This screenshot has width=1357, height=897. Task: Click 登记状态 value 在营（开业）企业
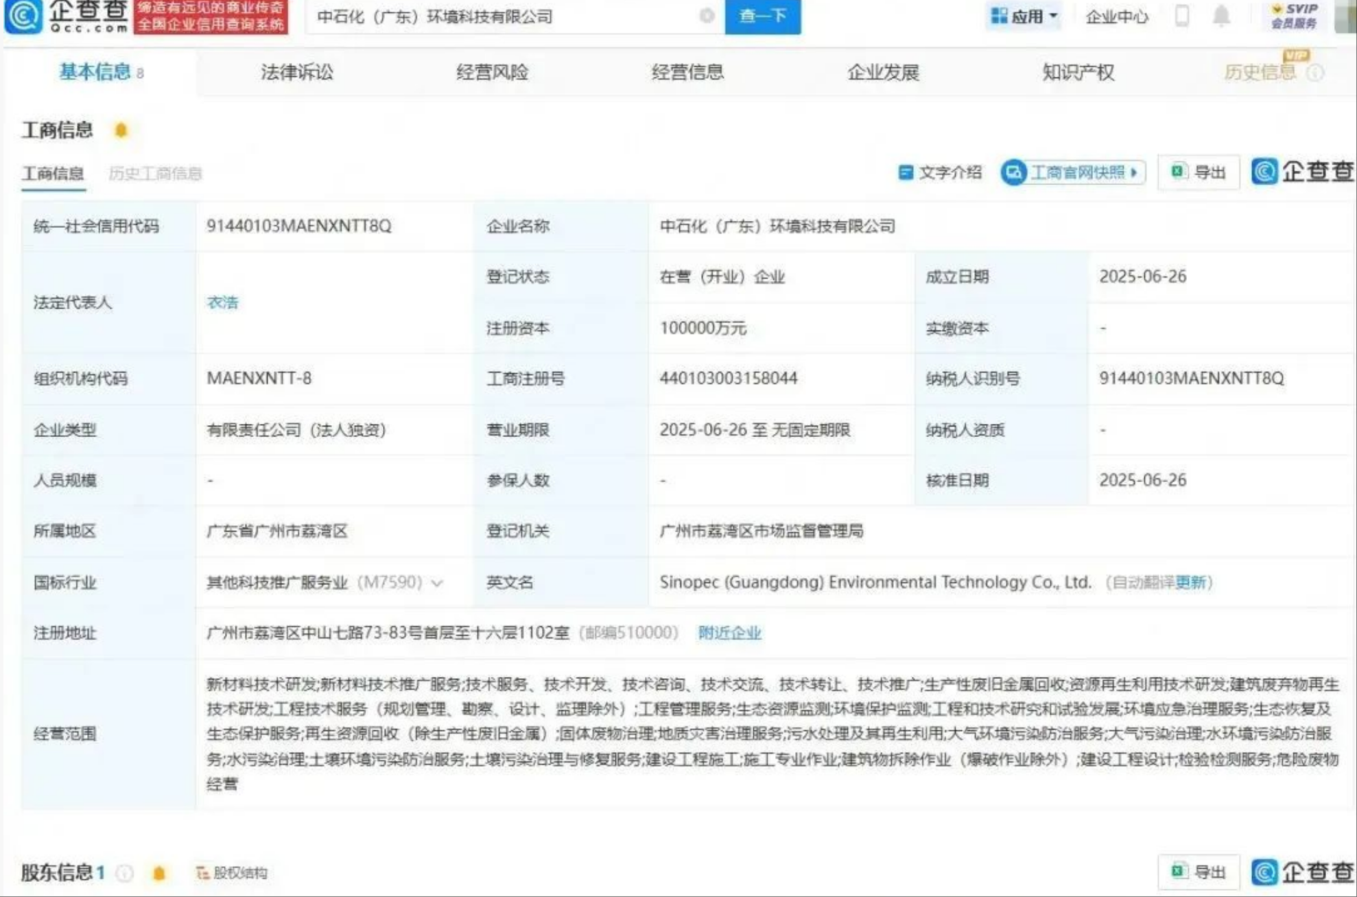tap(722, 276)
